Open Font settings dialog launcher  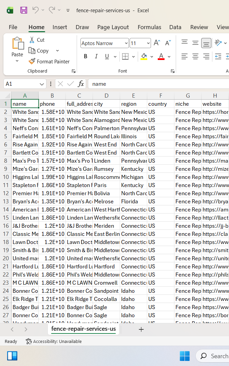[x=173, y=71]
